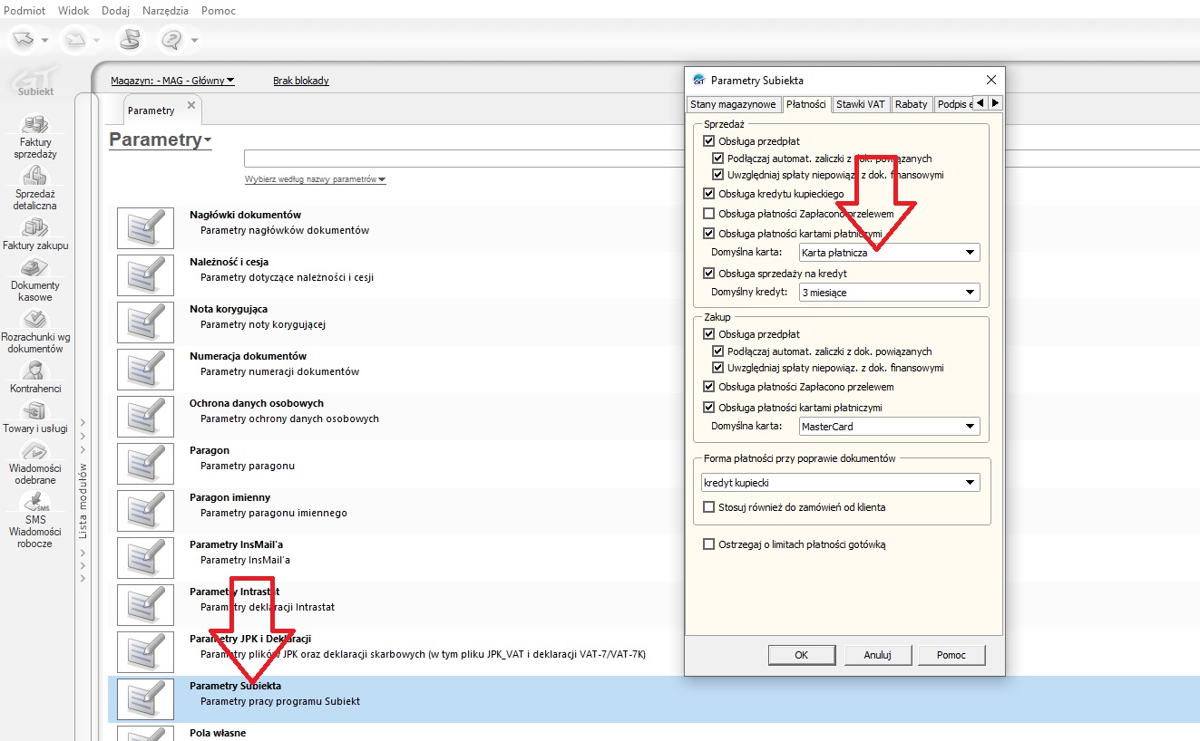This screenshot has width=1200, height=741.
Task: Toggle Obsługa sprzedaży na kredyt checkbox
Action: coord(709,274)
